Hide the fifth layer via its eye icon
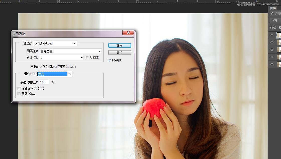The image size is (281, 159). point(272,64)
